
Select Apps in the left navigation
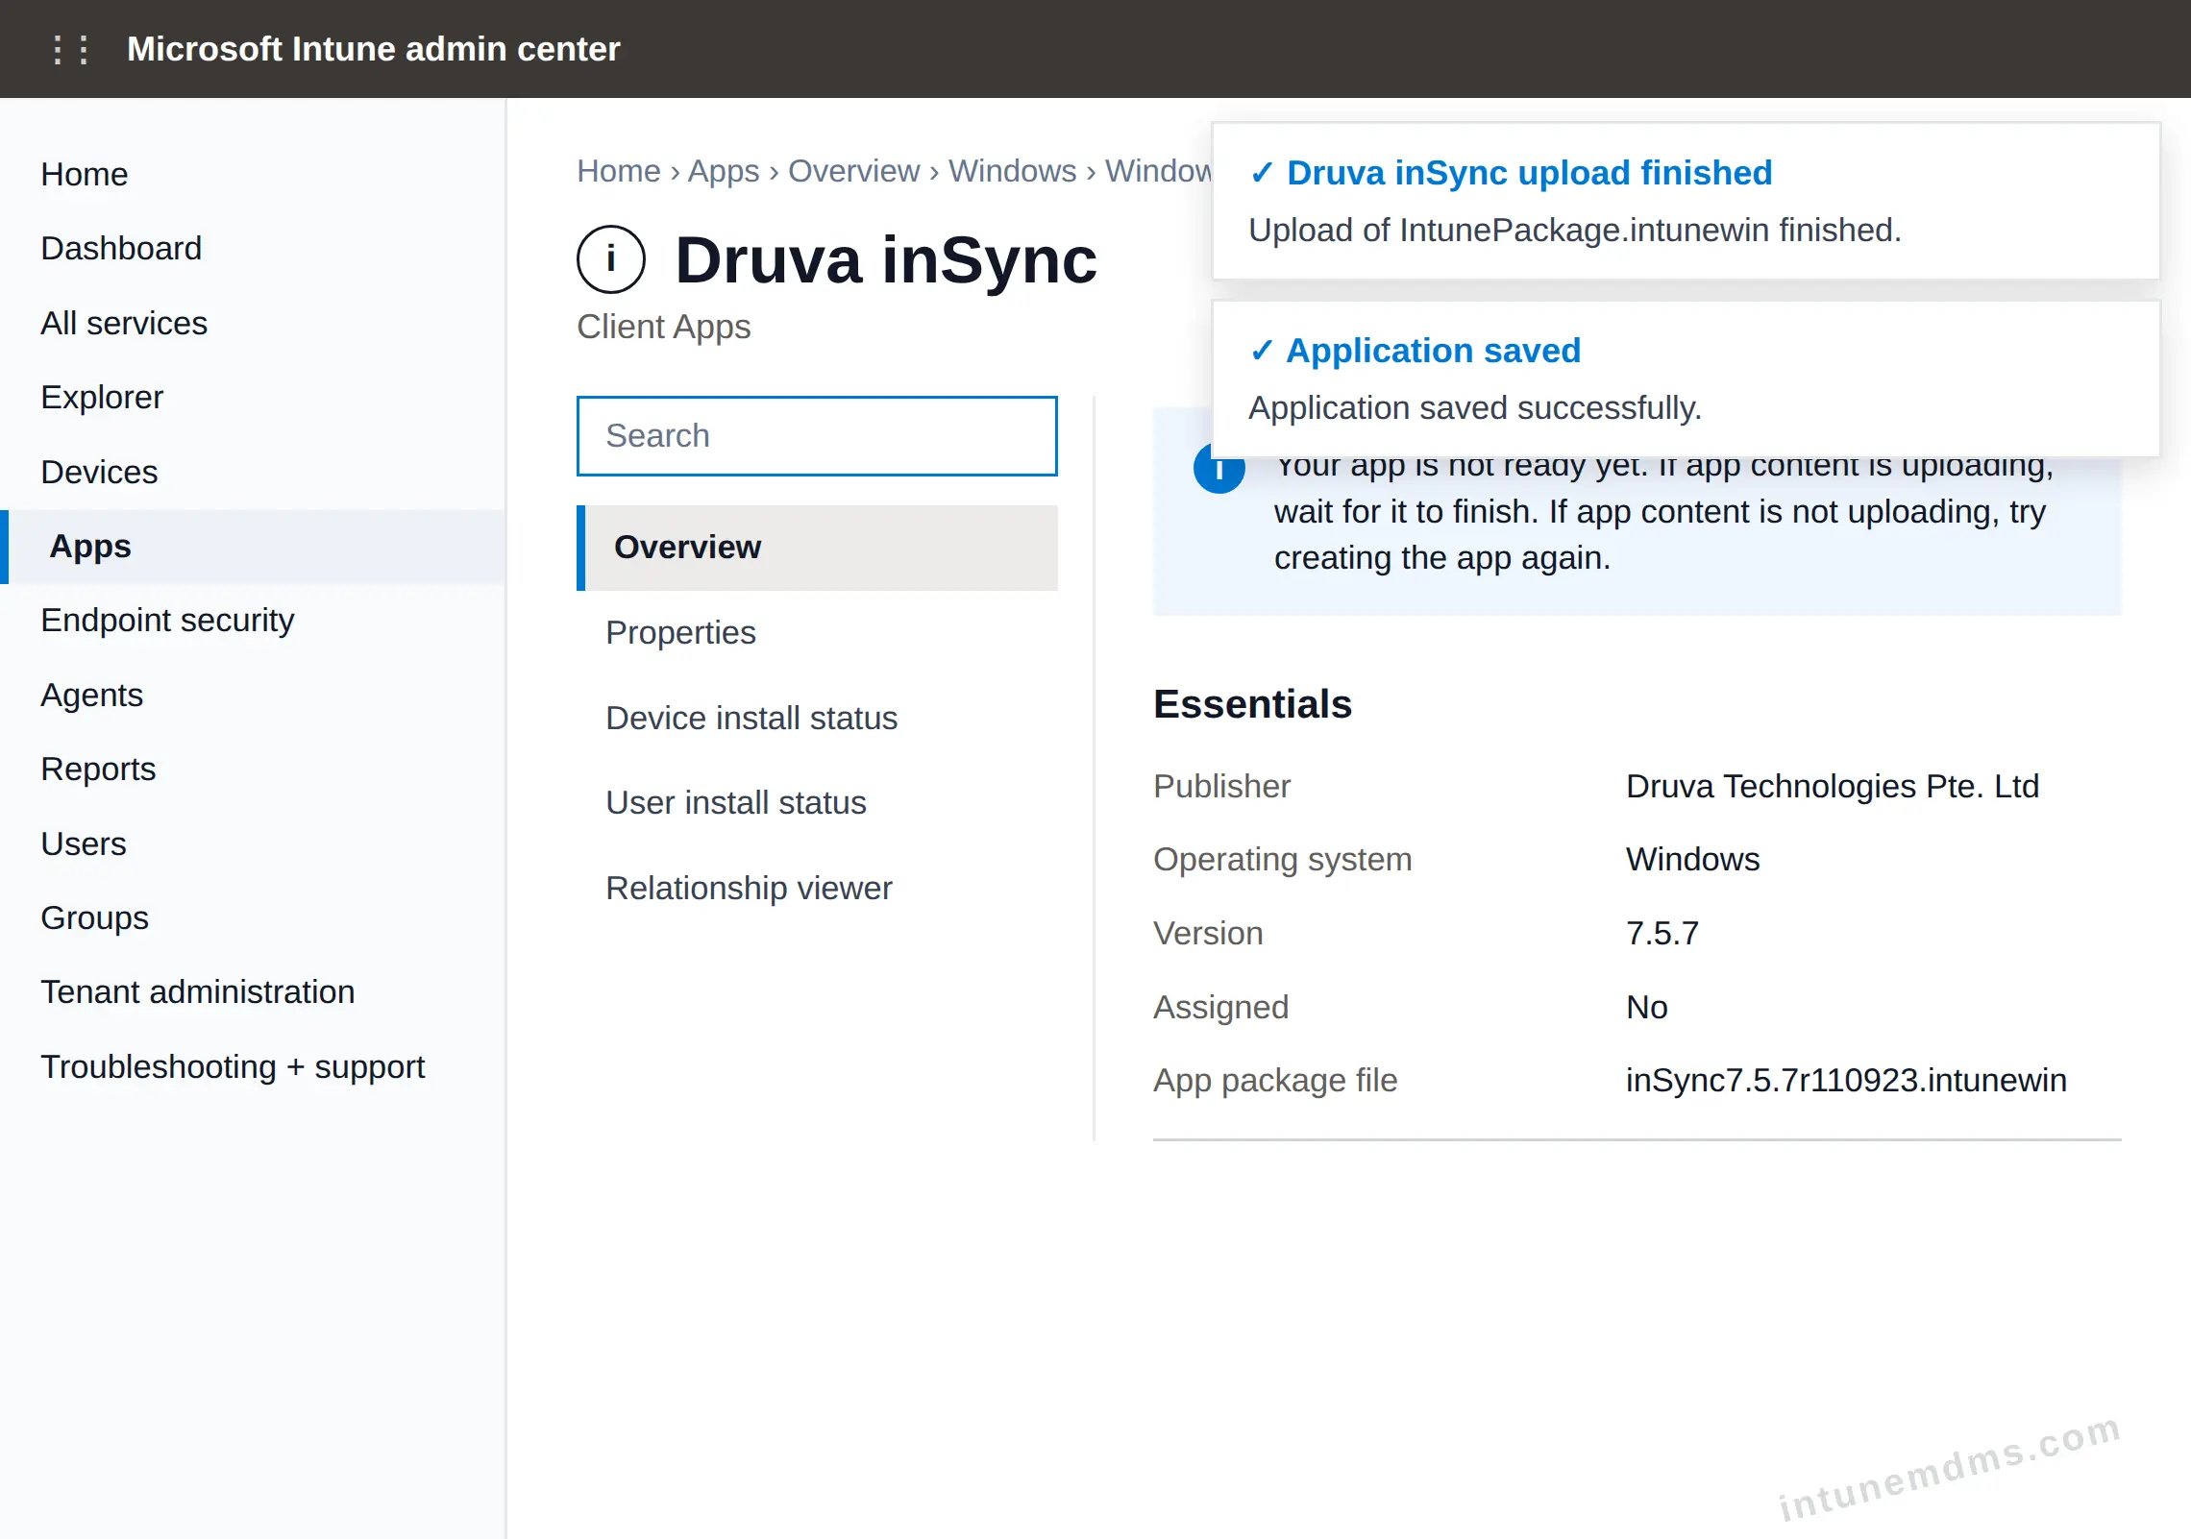click(x=253, y=546)
